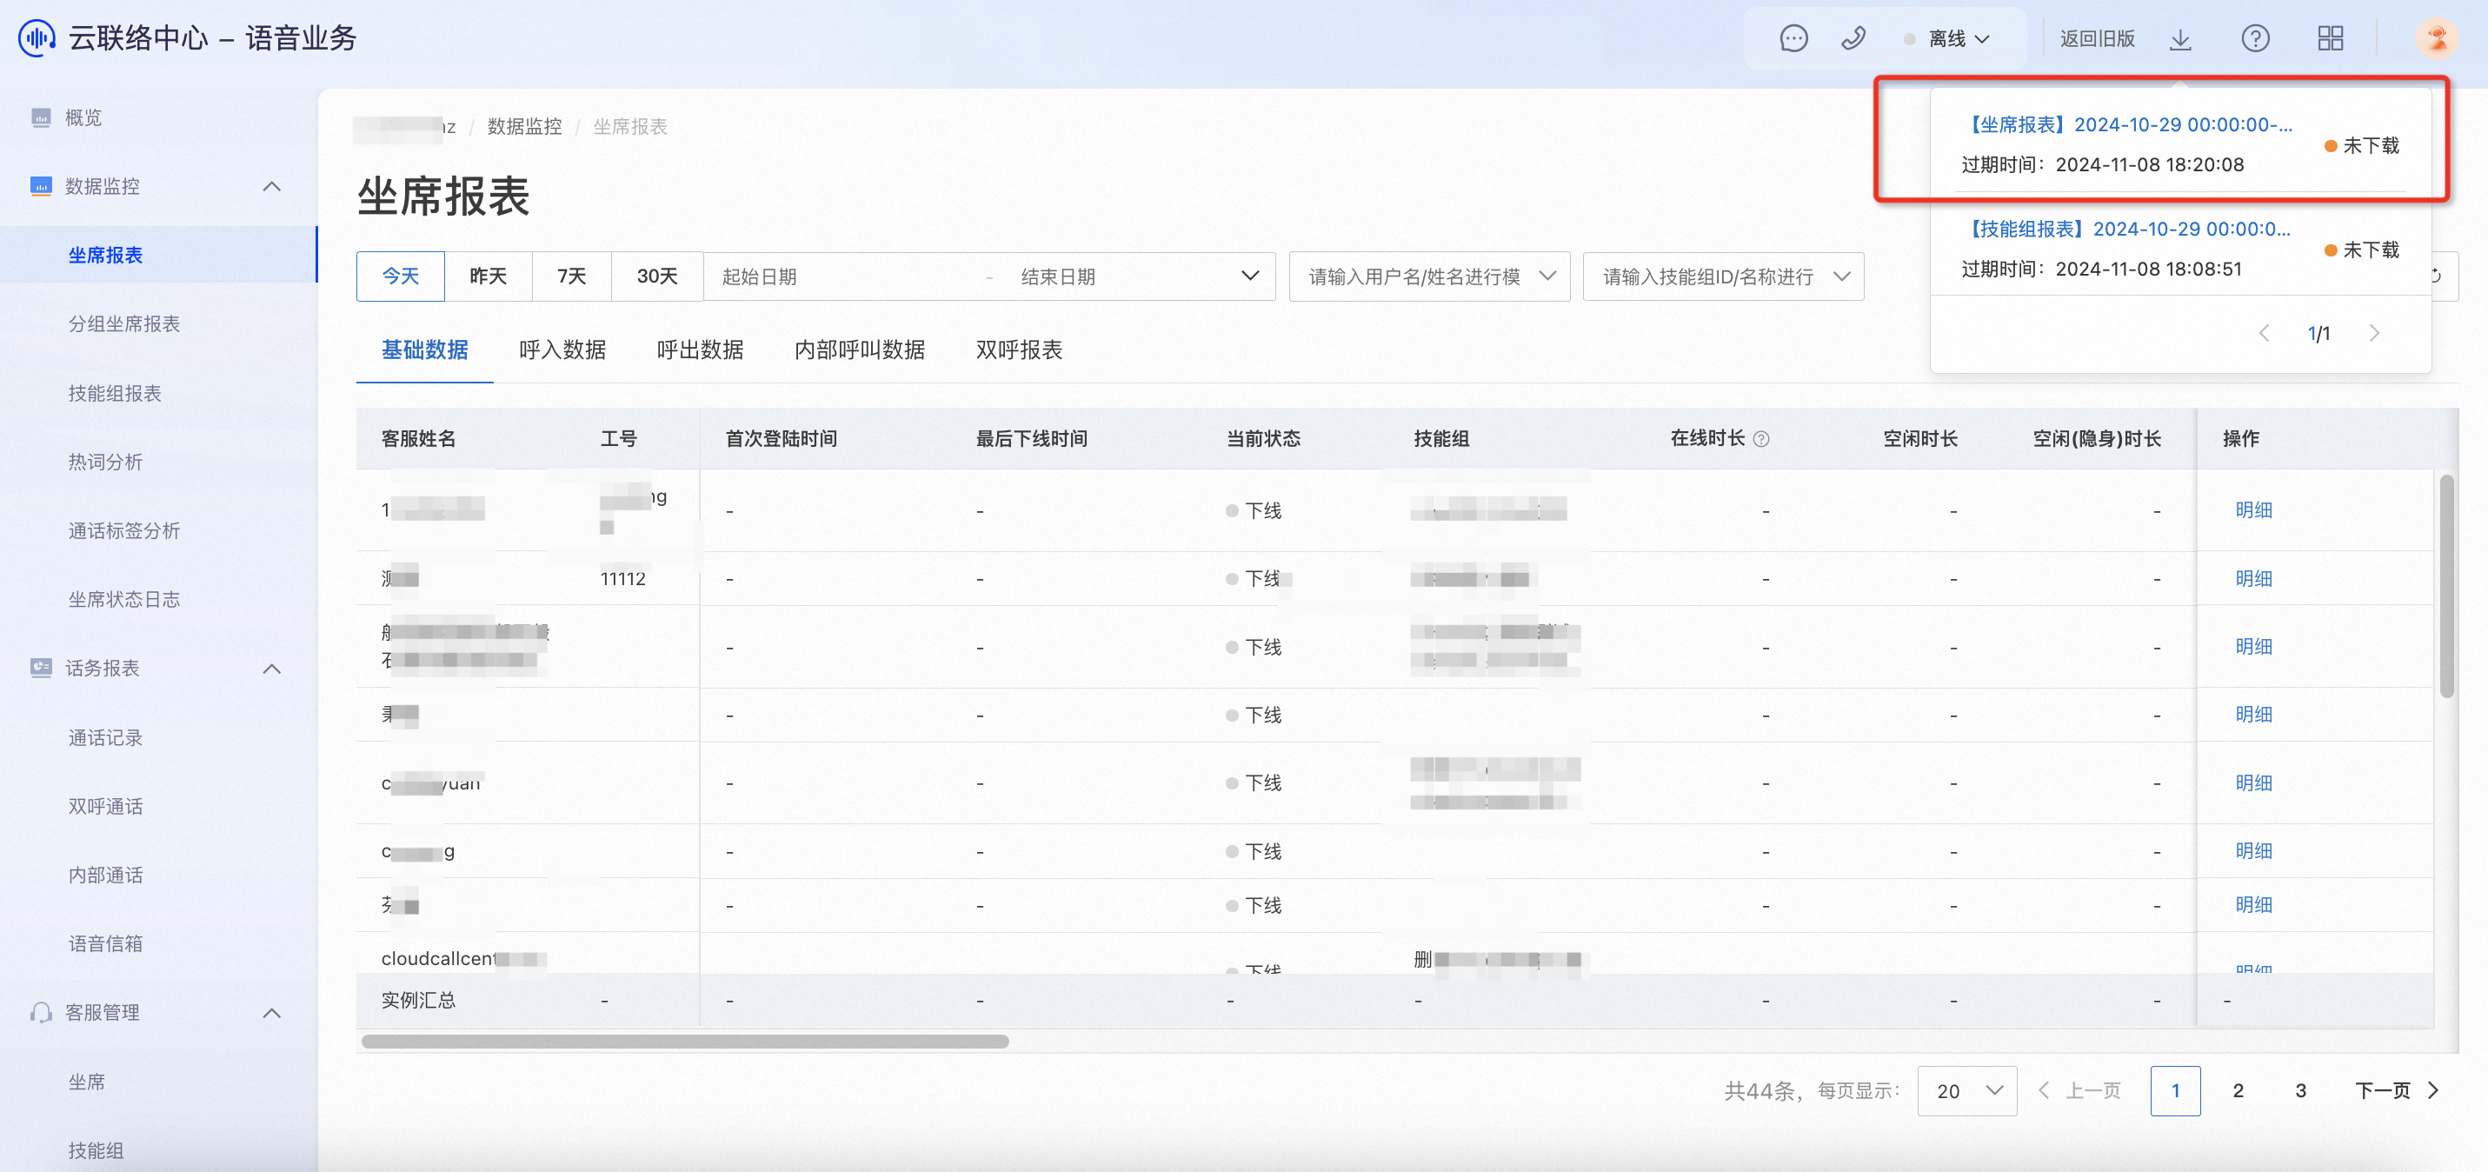Click the 云联络中心 logo icon

click(37, 37)
